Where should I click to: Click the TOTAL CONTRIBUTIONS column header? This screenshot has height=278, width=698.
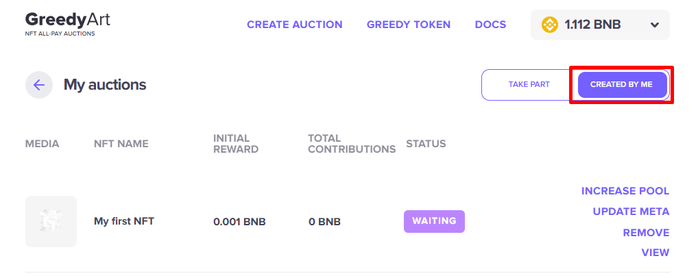pyautogui.click(x=351, y=144)
